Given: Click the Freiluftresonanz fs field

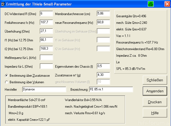Looking at the screenshot, I should point(47,22).
